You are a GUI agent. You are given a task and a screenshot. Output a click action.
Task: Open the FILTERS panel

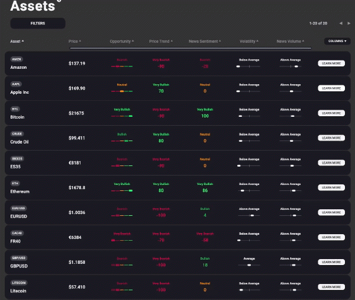[x=38, y=23]
